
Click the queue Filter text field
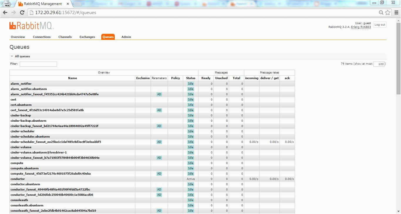[38, 64]
